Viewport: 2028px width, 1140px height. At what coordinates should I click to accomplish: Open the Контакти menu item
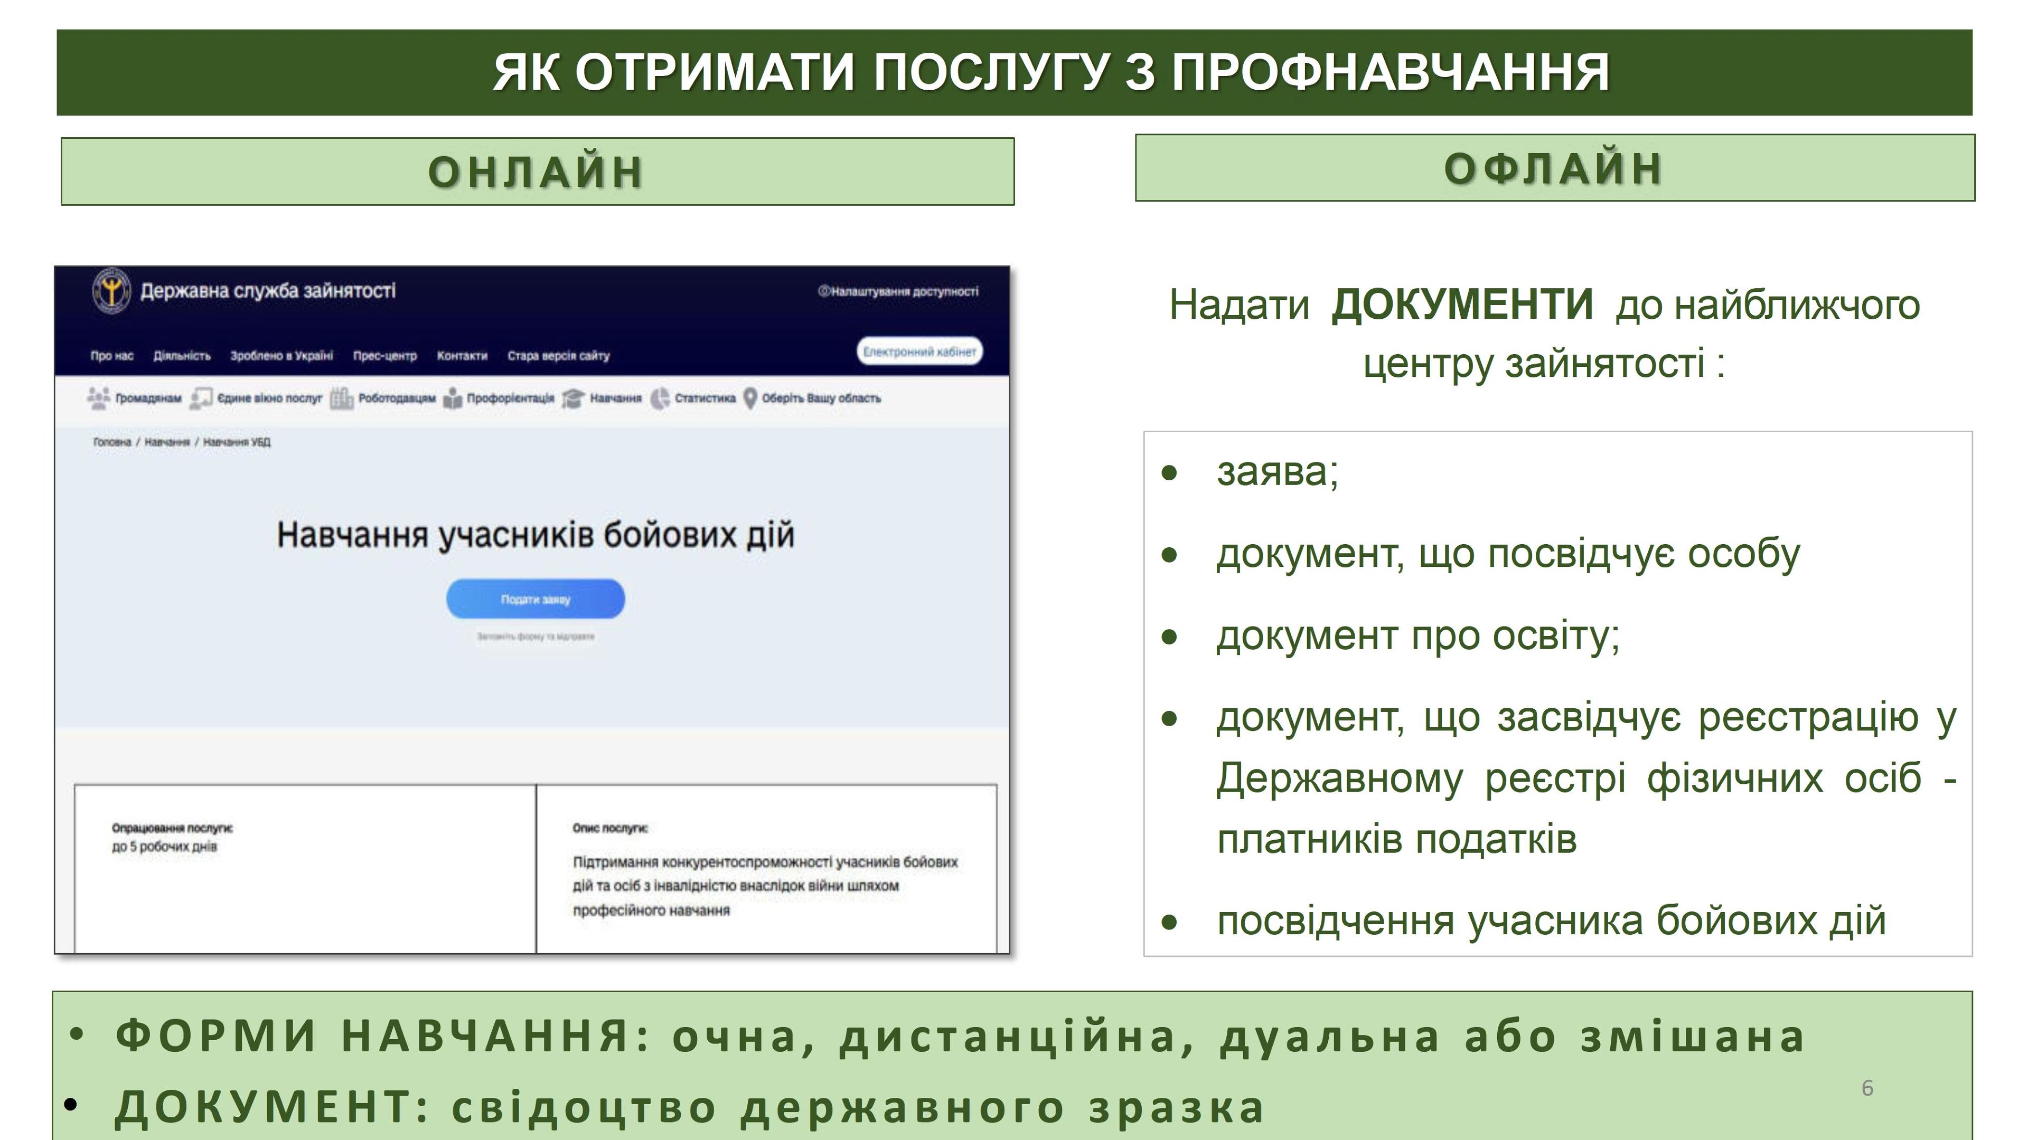click(x=462, y=356)
